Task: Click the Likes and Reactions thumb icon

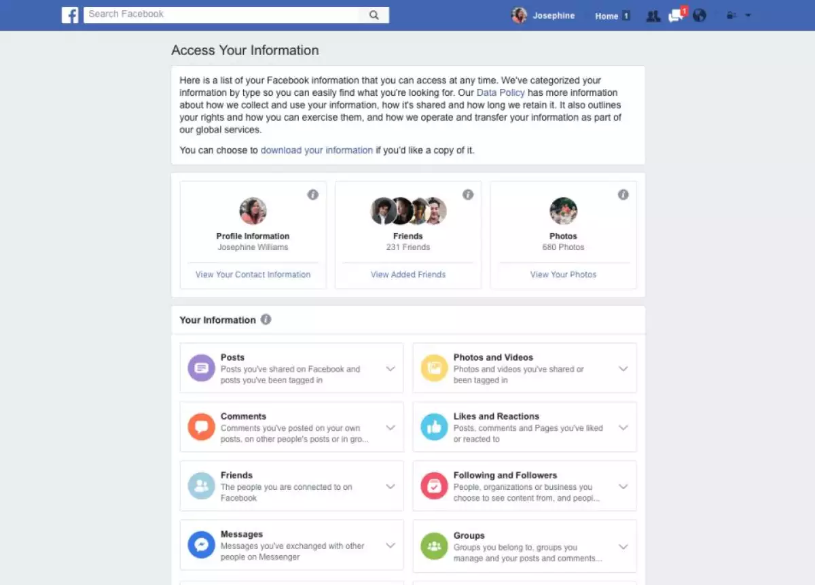Action: pos(434,427)
